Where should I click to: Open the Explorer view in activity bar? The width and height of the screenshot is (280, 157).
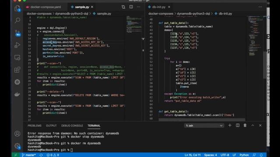17,8
